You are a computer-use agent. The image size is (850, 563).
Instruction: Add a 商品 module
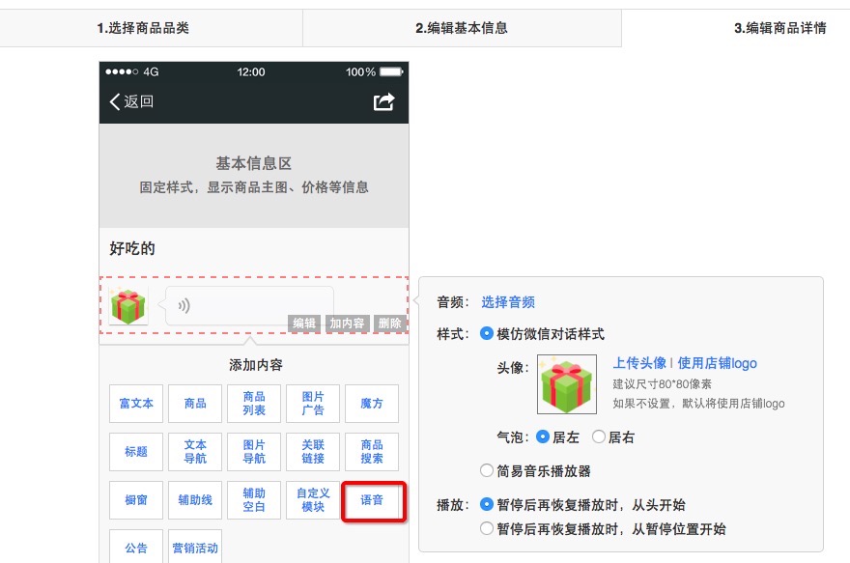pyautogui.click(x=195, y=404)
